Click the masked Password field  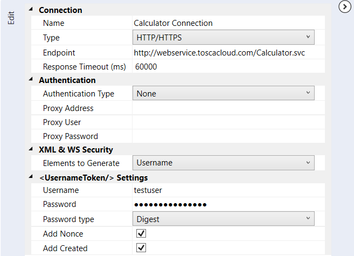tap(226, 204)
